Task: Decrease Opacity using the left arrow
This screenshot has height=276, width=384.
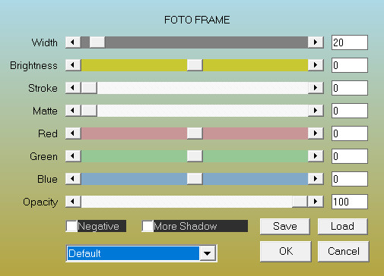Action: (73, 202)
